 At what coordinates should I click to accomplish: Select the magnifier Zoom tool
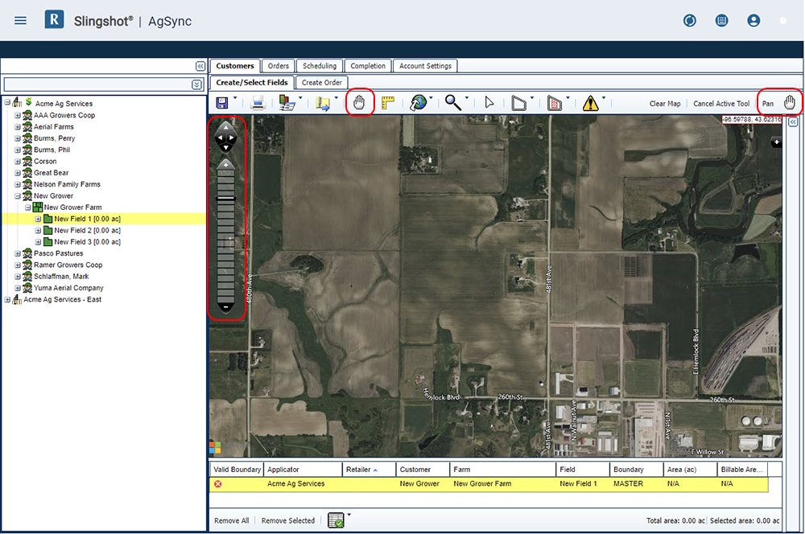tap(452, 103)
